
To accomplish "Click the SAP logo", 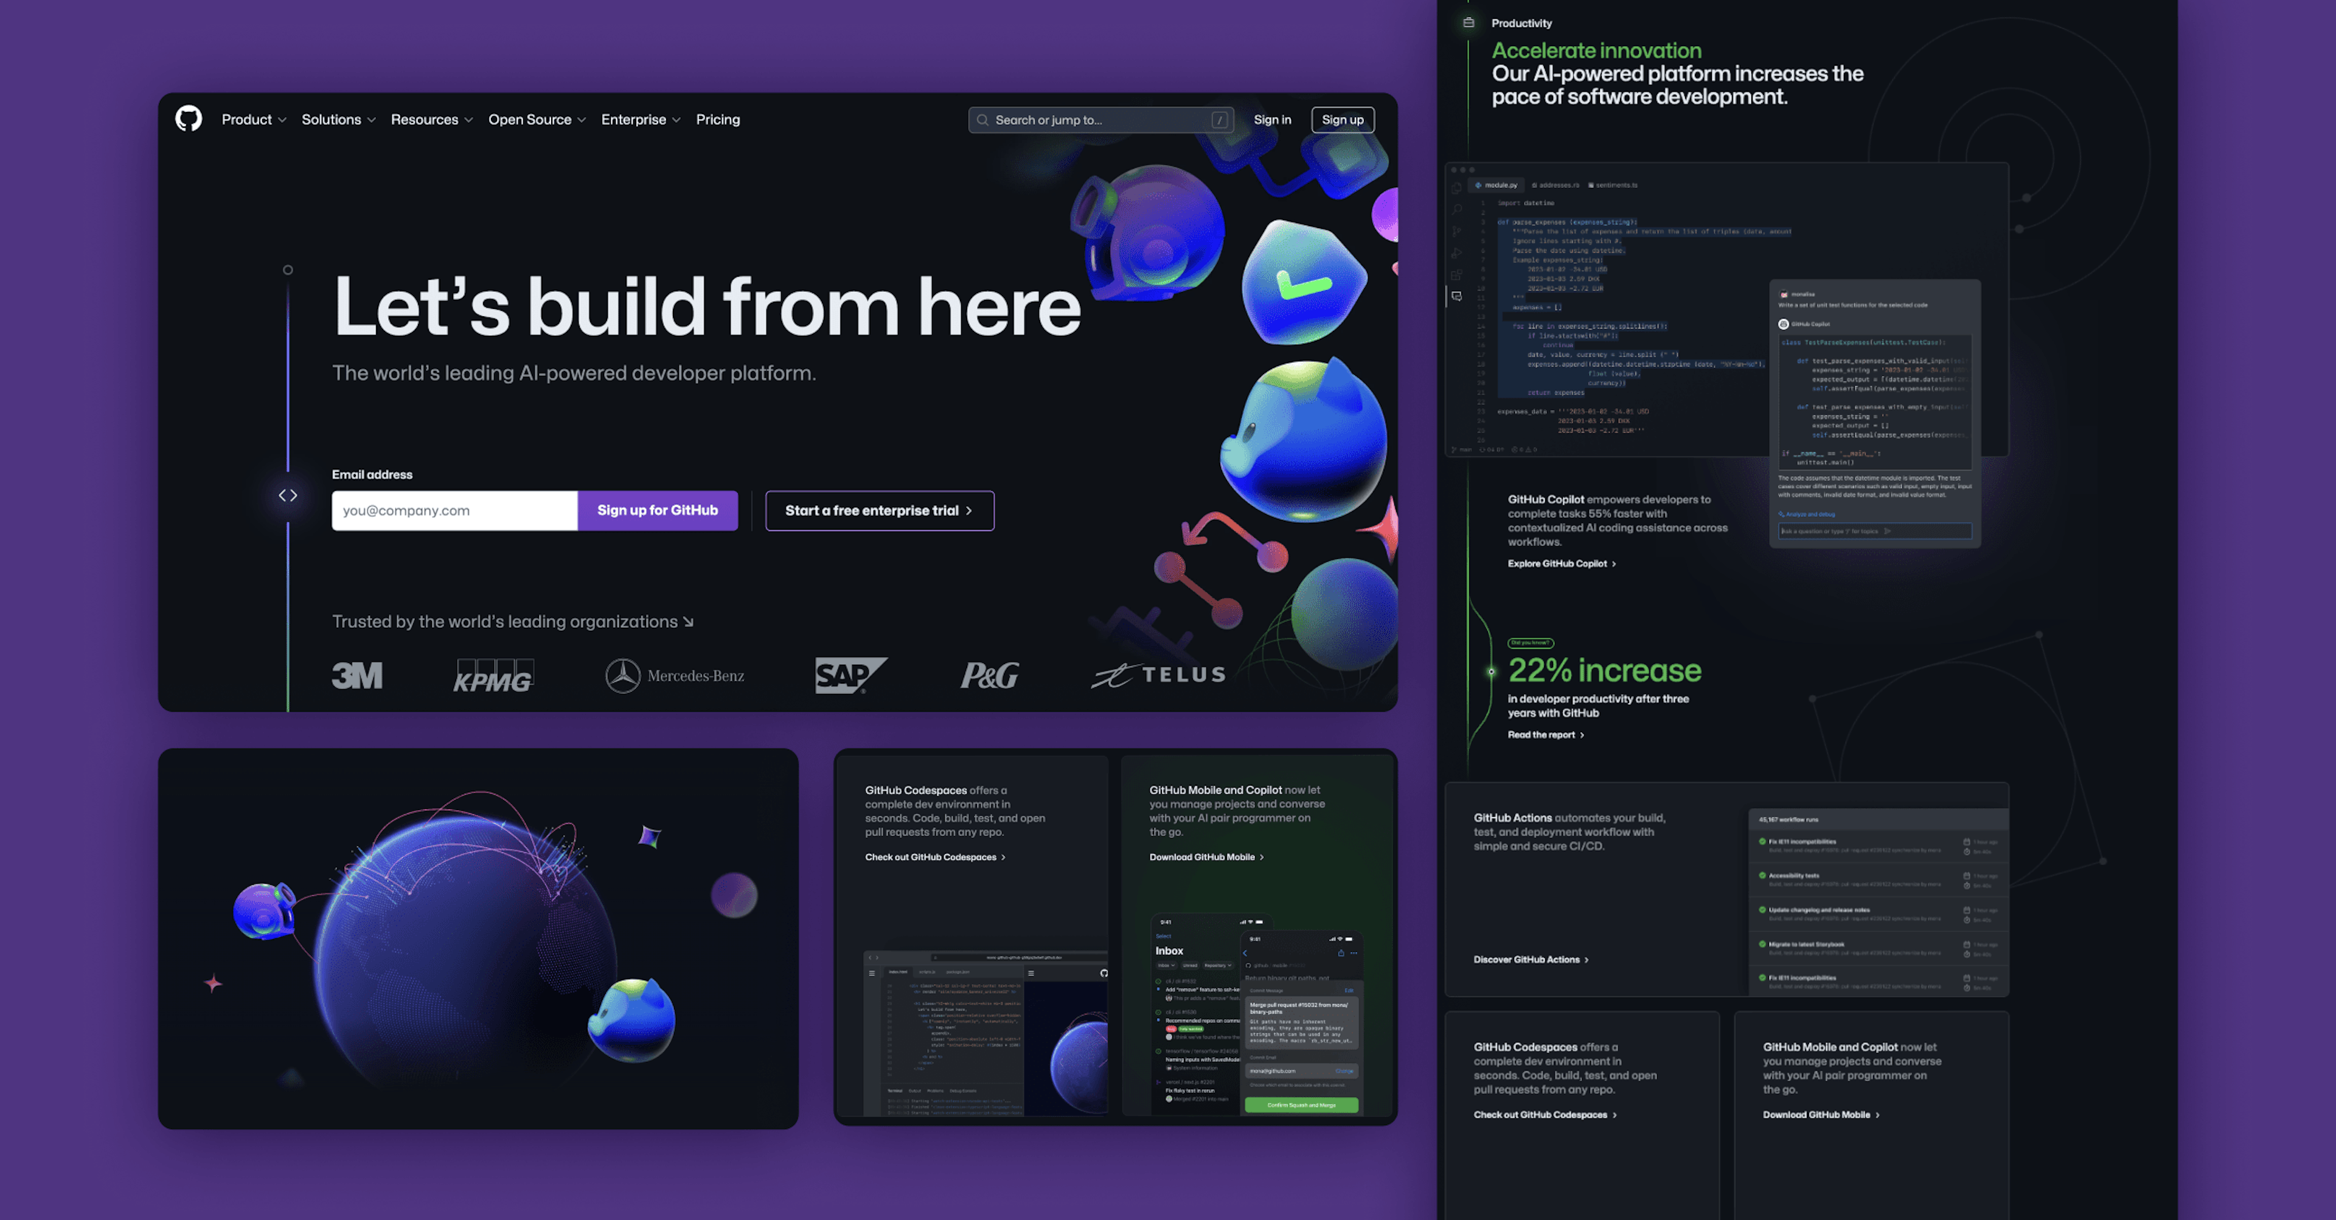I will pyautogui.click(x=850, y=676).
